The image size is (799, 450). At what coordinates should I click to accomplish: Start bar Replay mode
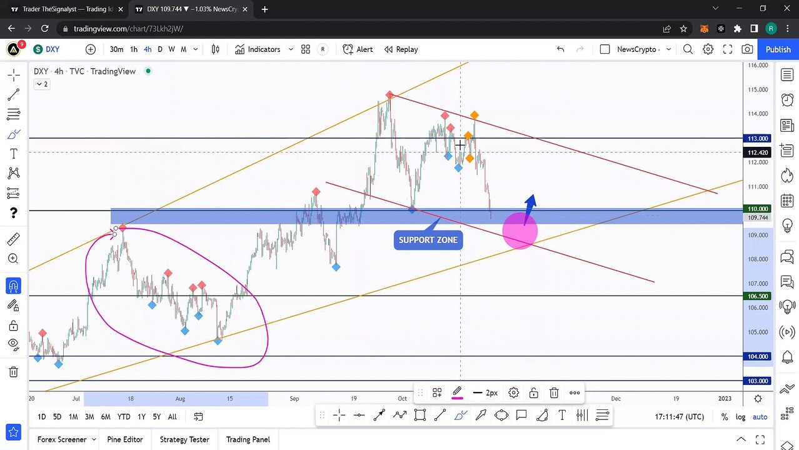(x=401, y=49)
